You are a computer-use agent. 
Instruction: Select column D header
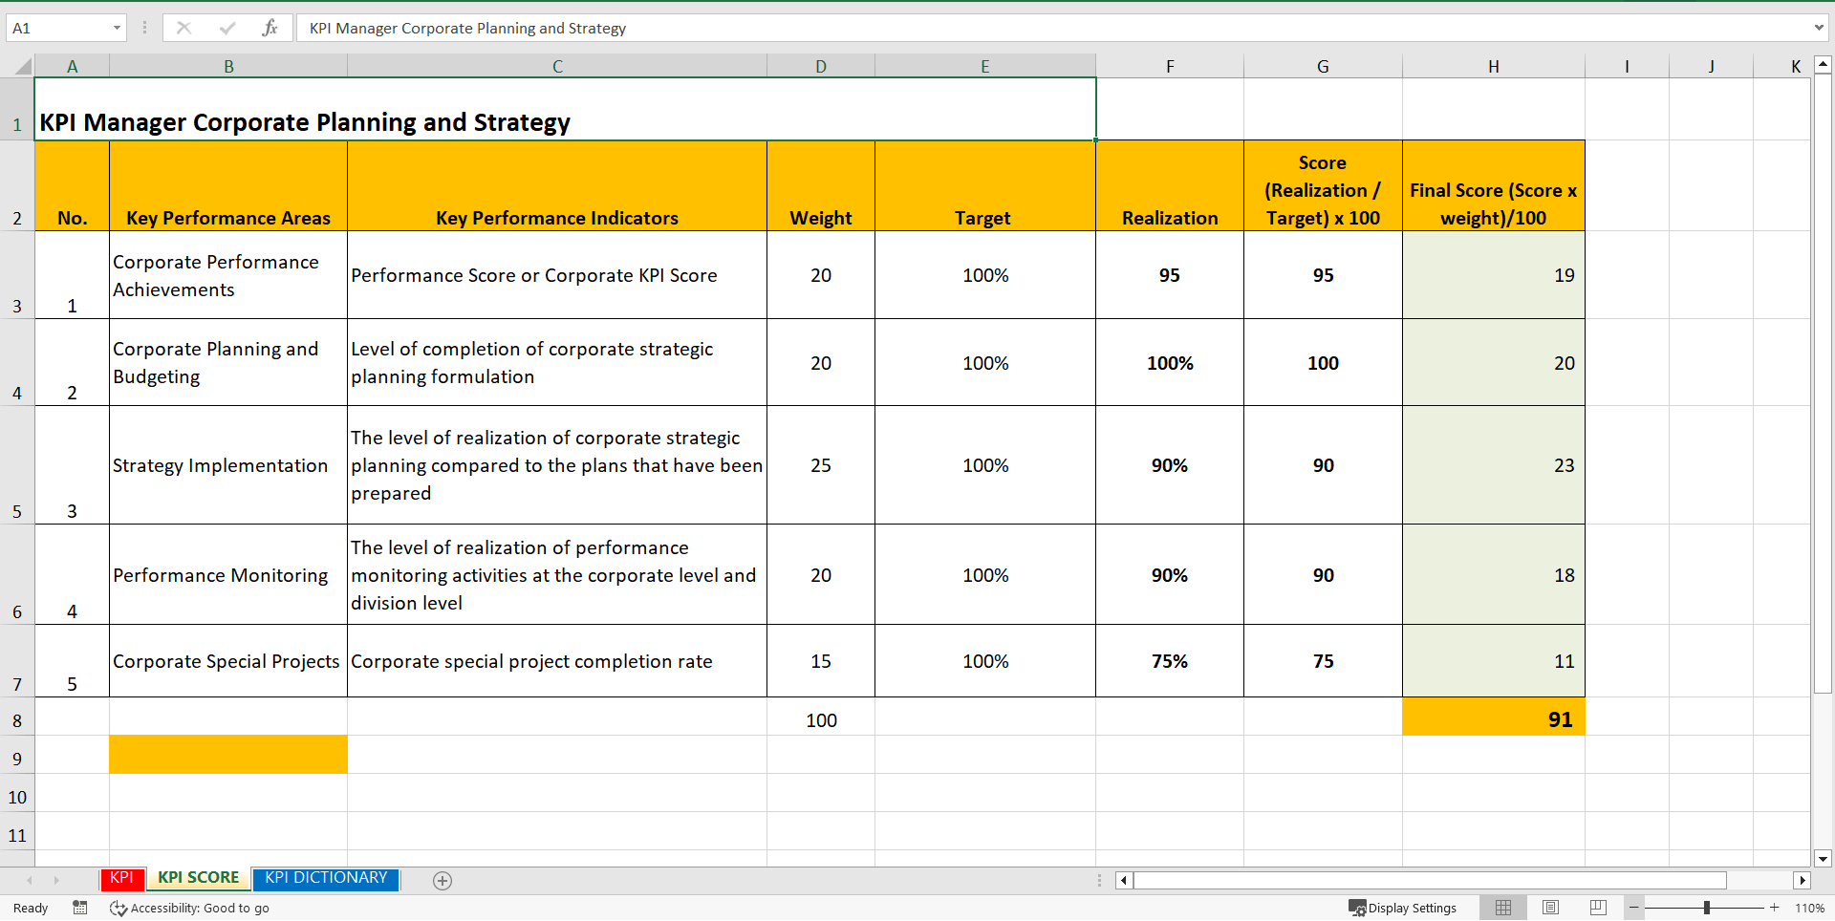tap(821, 66)
